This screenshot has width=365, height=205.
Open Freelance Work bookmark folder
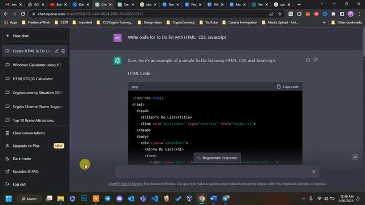pos(36,22)
